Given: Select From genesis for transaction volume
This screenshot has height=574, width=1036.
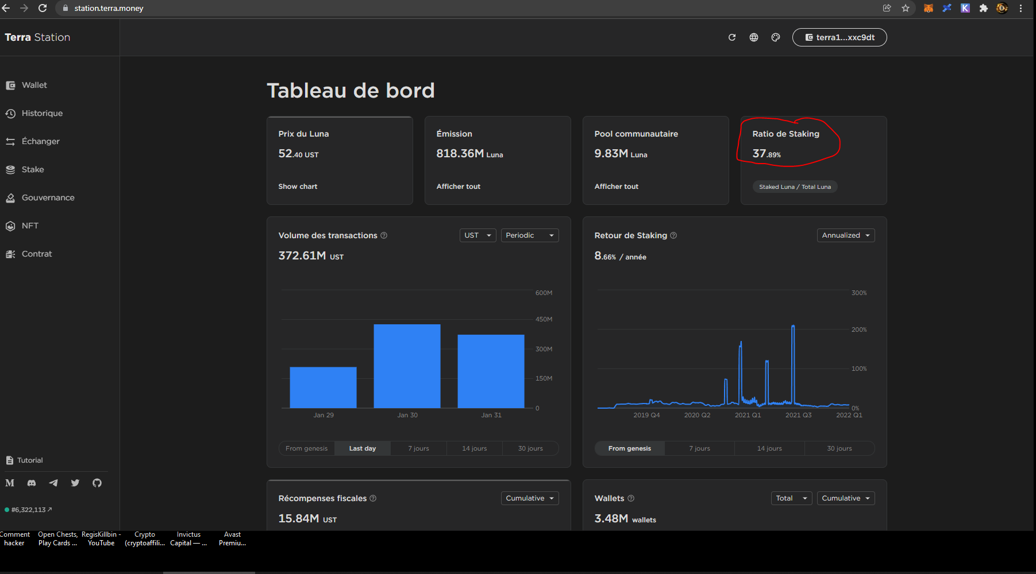Looking at the screenshot, I should (307, 448).
